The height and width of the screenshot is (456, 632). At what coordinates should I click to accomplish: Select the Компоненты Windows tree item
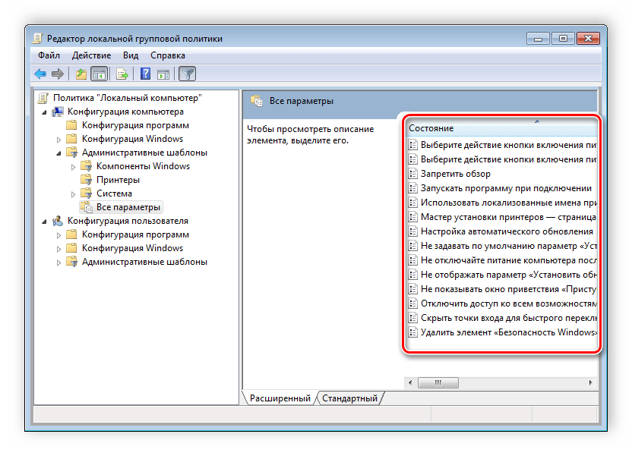point(143,166)
